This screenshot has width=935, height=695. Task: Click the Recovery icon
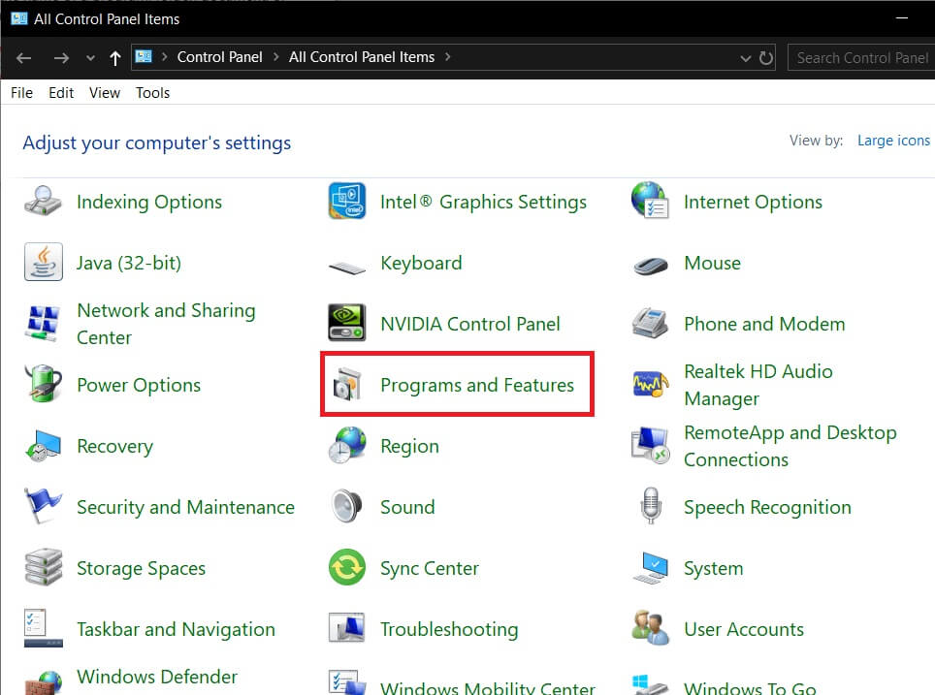43,446
